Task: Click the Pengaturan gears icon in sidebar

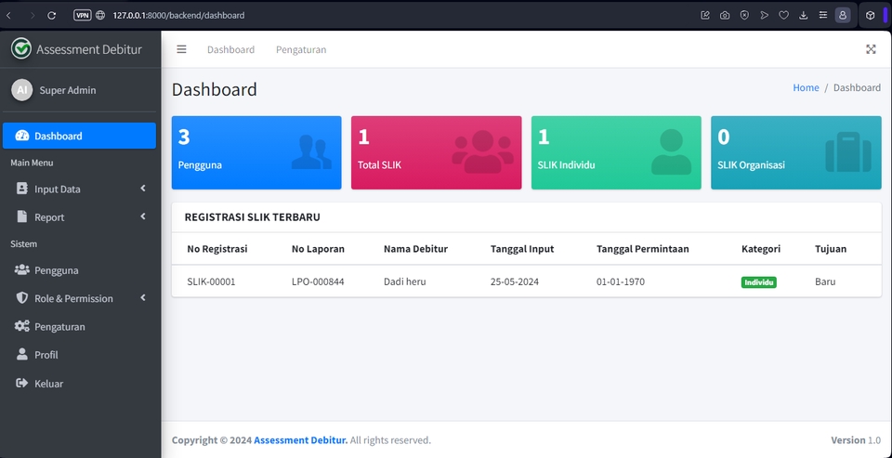Action: click(22, 326)
